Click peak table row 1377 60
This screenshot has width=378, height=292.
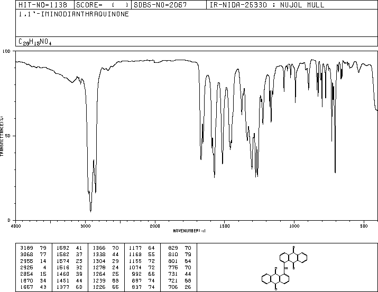69,287
